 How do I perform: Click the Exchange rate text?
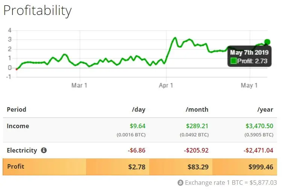(231, 183)
